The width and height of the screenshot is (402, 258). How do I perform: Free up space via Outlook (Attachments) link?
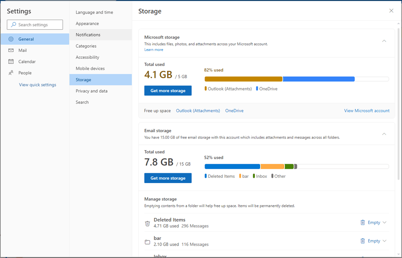click(198, 111)
